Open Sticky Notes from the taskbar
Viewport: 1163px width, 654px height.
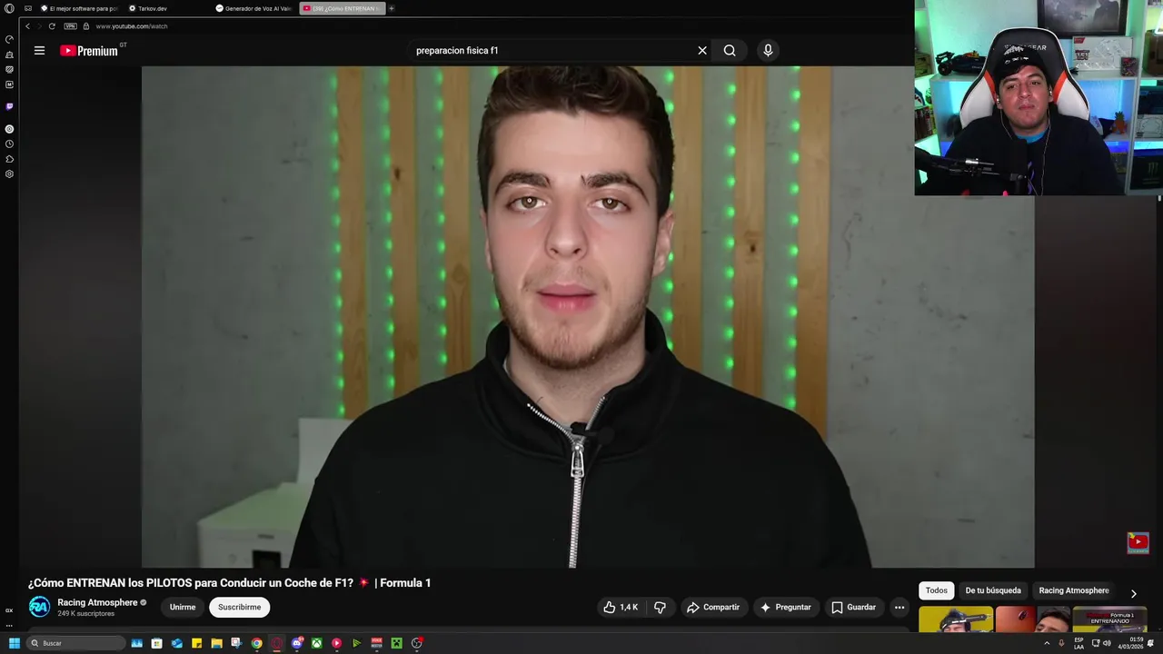[x=196, y=643]
